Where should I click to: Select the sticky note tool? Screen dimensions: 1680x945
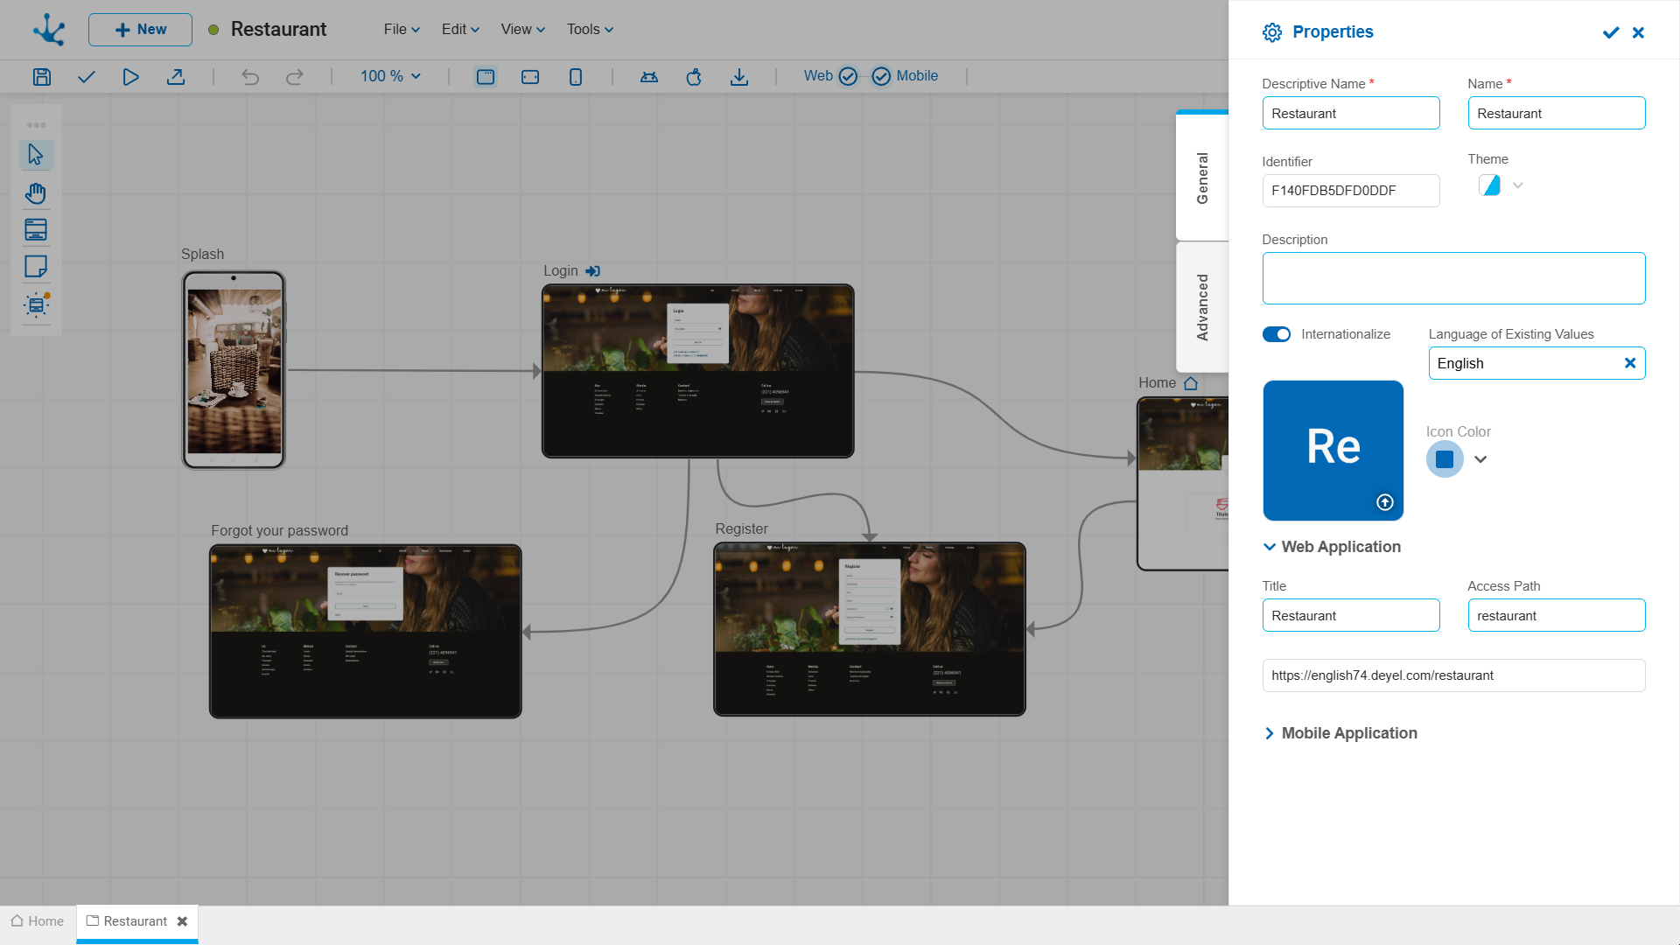(x=36, y=267)
